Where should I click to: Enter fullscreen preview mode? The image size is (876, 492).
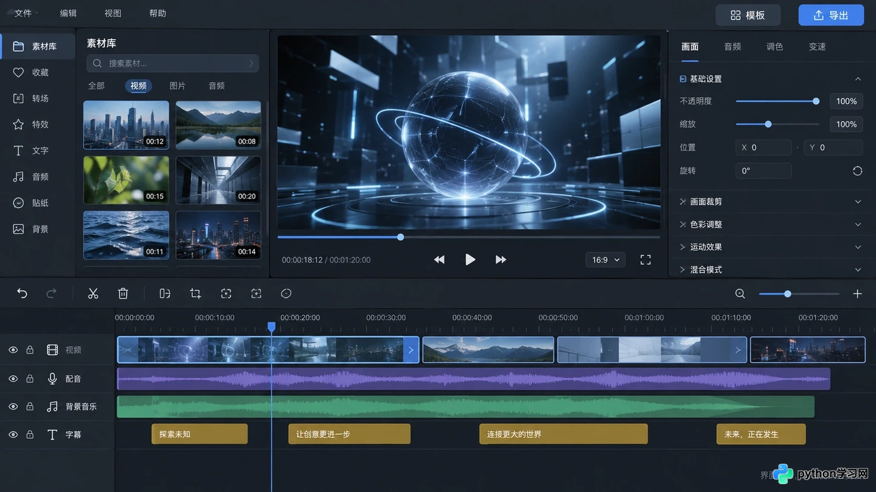point(646,260)
